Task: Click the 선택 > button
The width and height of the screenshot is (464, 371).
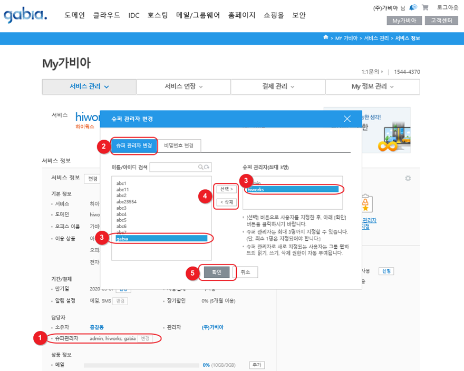Action: pos(225,189)
